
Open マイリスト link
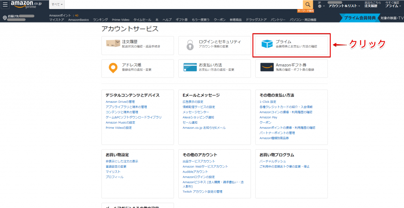[x=113, y=171]
